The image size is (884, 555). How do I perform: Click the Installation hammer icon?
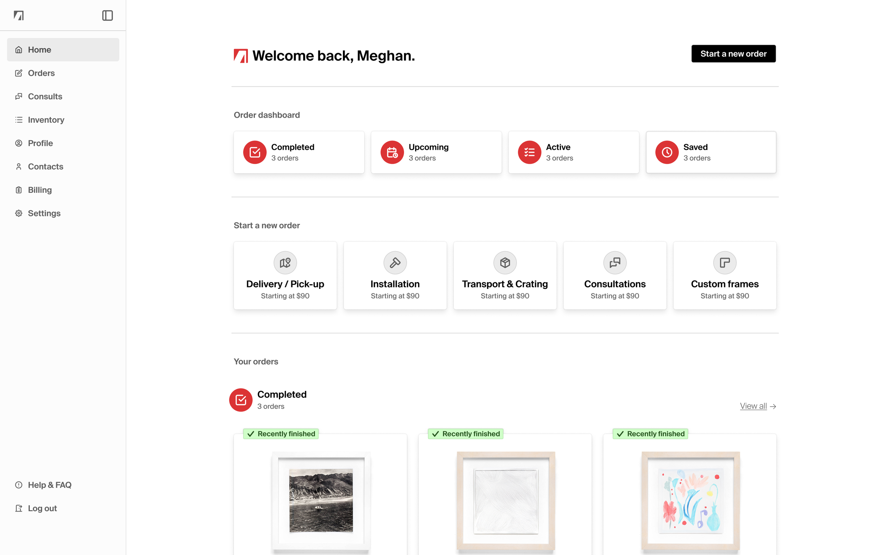tap(395, 262)
